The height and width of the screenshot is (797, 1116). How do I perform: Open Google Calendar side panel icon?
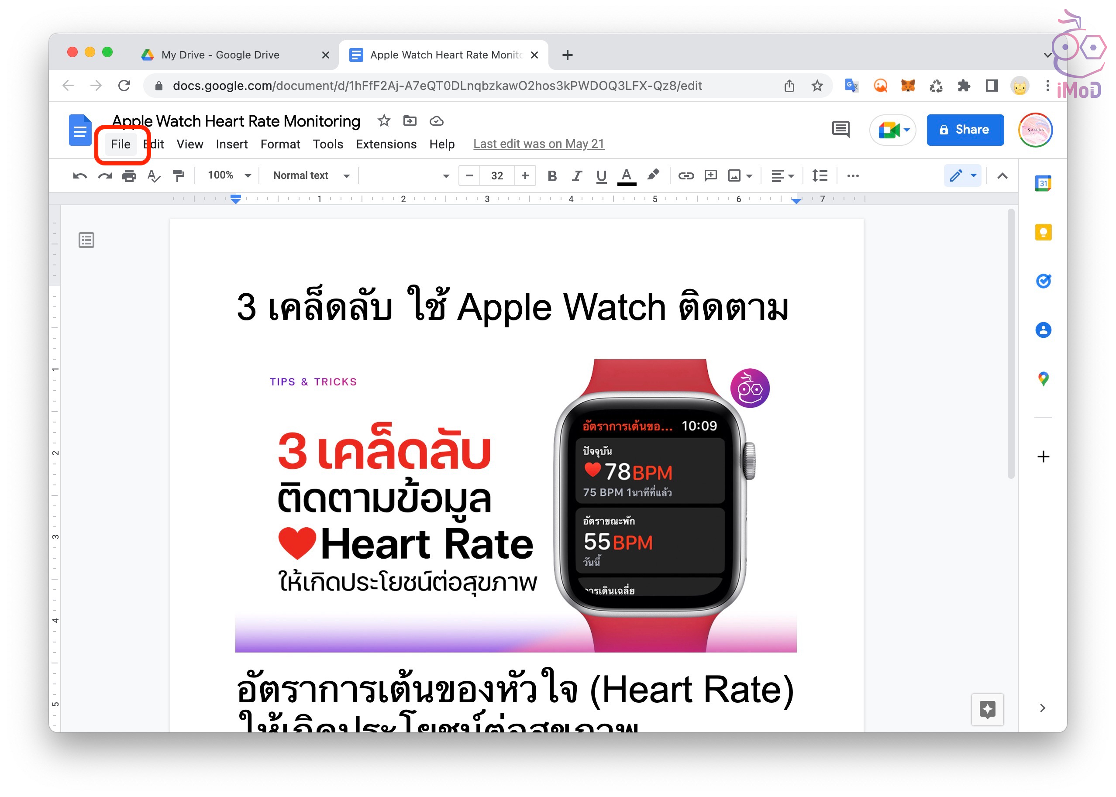coord(1043,184)
